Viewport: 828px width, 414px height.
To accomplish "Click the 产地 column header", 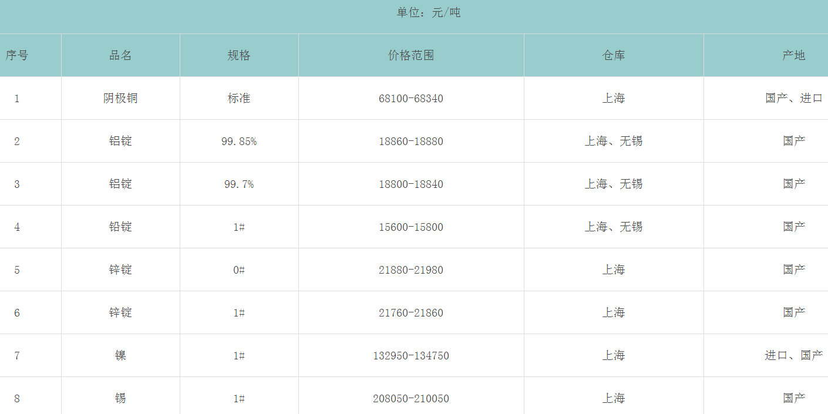I will click(x=794, y=55).
